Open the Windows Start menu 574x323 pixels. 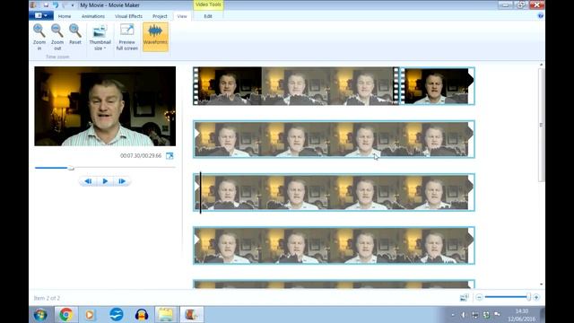pos(40,315)
